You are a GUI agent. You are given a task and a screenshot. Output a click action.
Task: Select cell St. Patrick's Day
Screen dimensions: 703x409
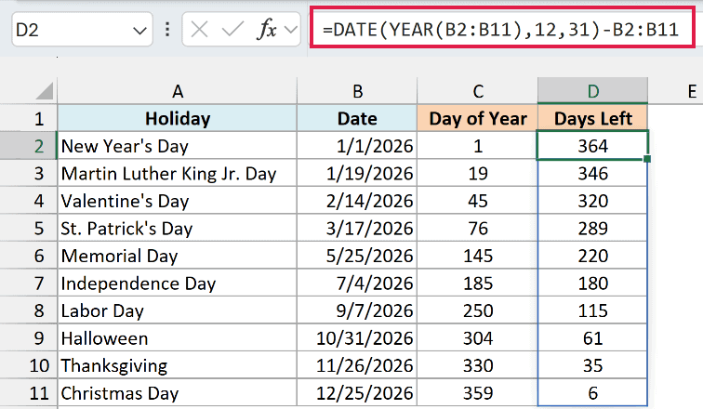pyautogui.click(x=177, y=228)
